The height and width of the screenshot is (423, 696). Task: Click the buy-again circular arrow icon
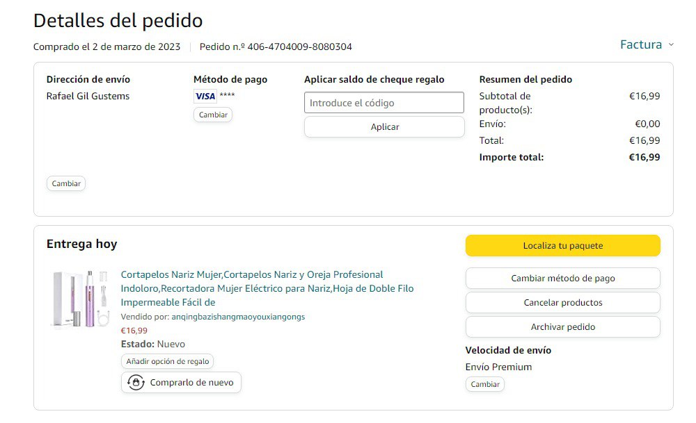coord(136,383)
